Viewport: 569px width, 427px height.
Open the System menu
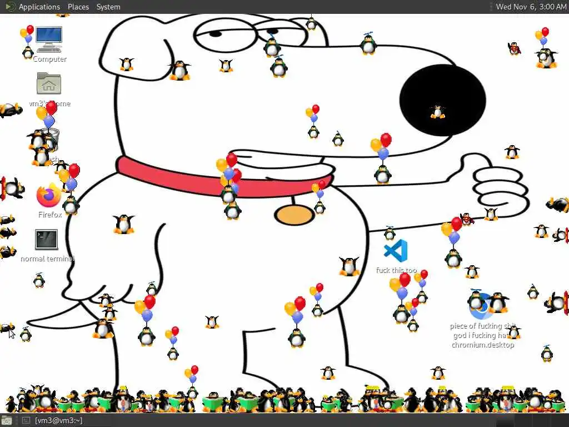click(x=108, y=7)
